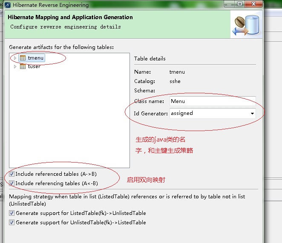Screen dimensions: 282x243
Task: Click 'Configure reverse engineering details' subtitle
Action: tap(66, 27)
